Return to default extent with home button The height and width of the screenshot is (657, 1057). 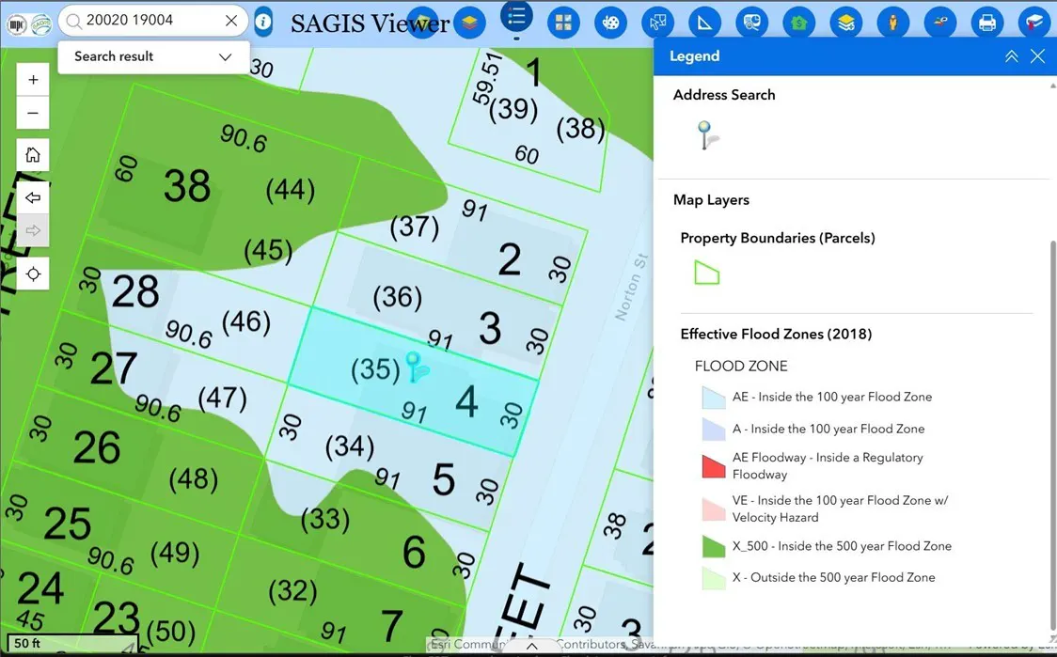[x=33, y=154]
